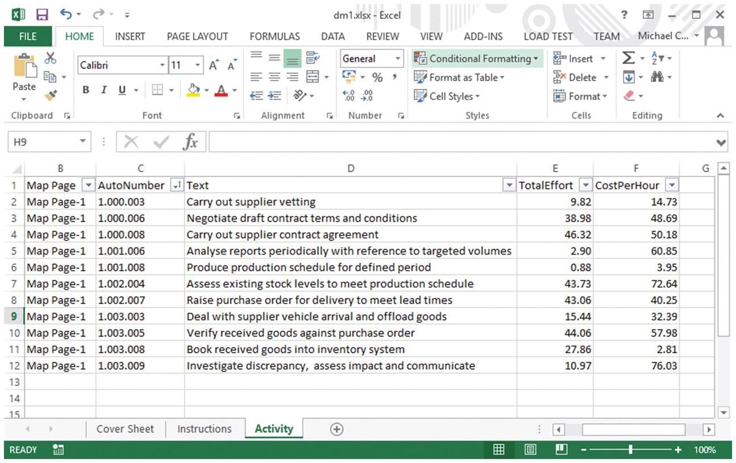Open the Map Page column filter
736x463 pixels.
point(89,186)
